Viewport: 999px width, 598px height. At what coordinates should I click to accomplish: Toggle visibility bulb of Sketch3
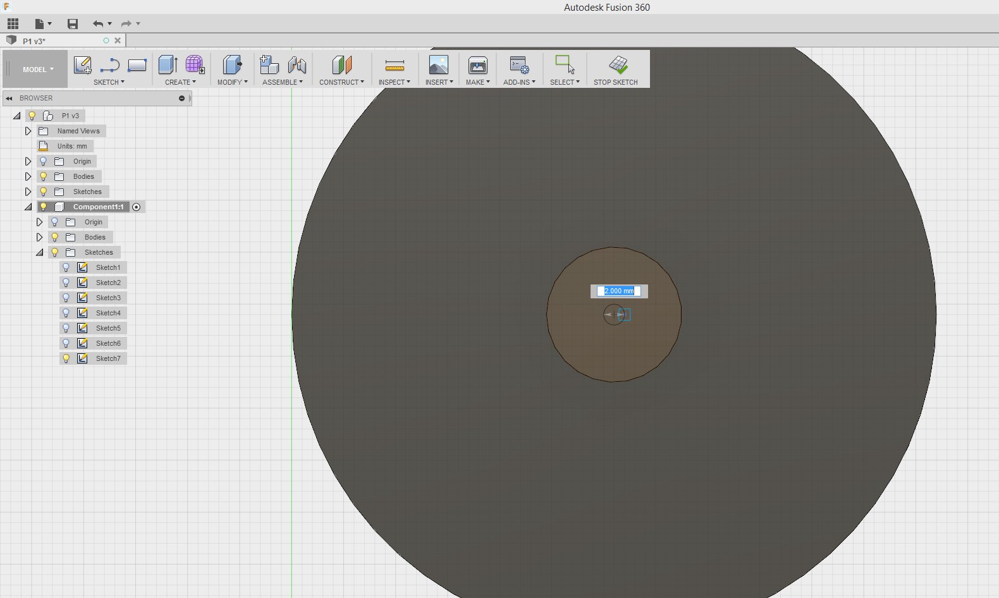pos(66,298)
